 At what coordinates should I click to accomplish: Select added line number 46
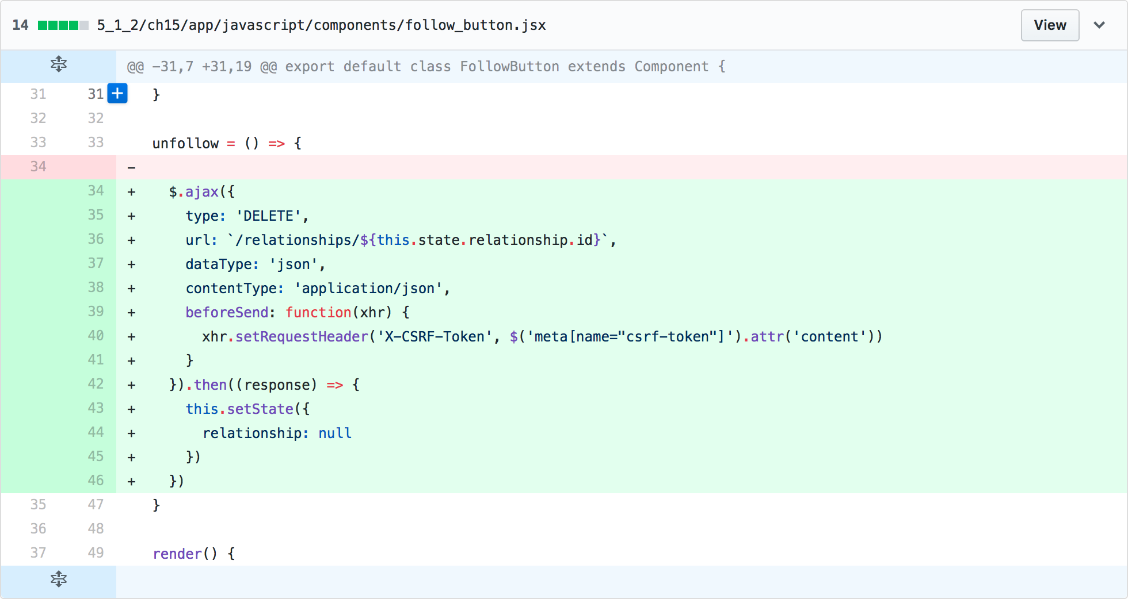pyautogui.click(x=96, y=481)
